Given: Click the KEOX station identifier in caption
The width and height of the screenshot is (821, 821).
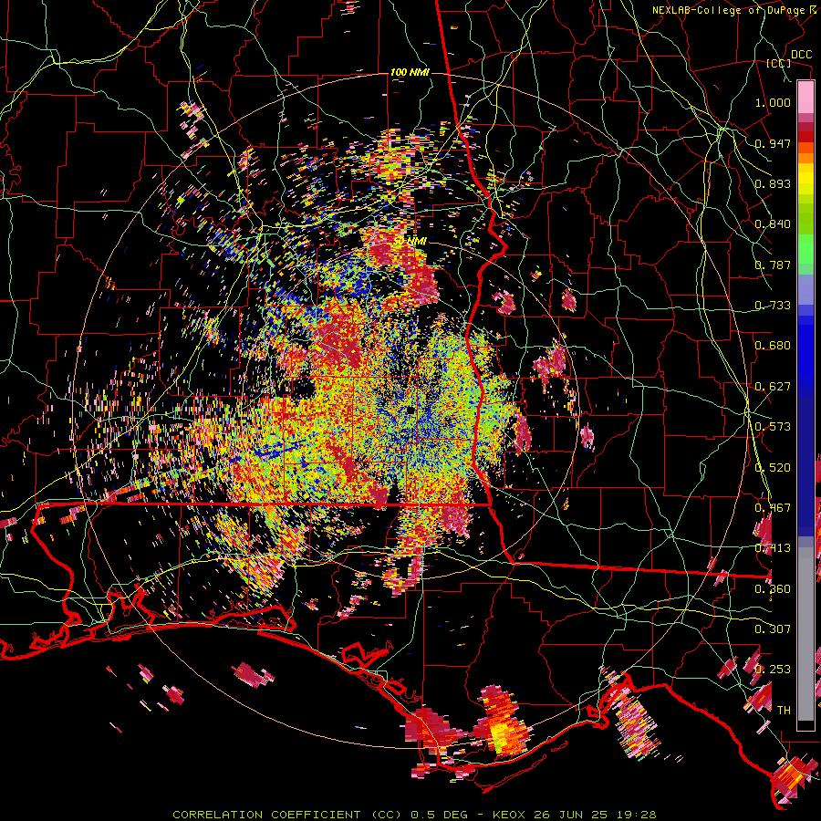Looking at the screenshot, I should [509, 815].
